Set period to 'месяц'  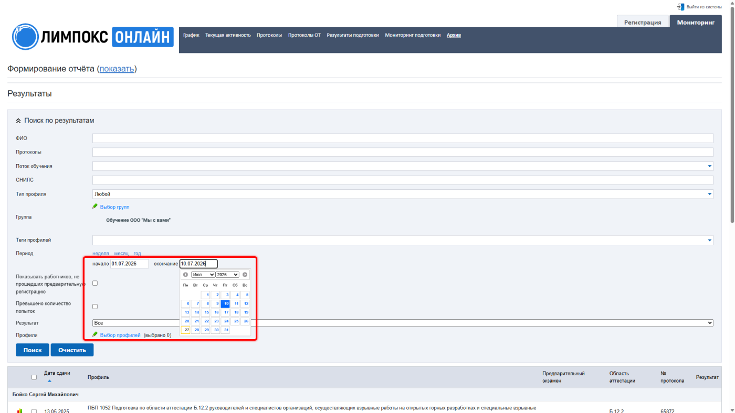point(121,253)
